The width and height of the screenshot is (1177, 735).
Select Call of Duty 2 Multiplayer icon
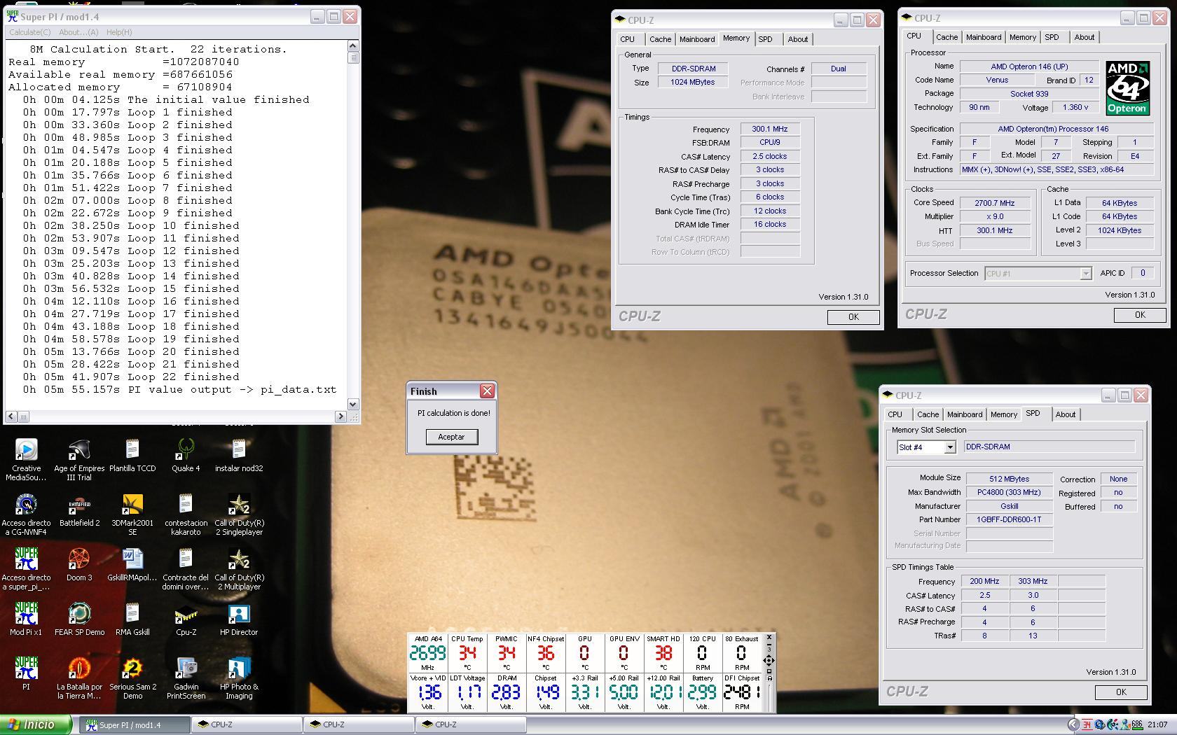pos(239,559)
